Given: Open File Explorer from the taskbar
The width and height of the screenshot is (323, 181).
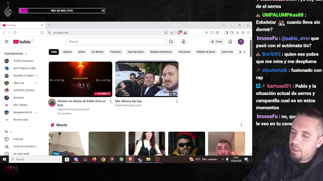Looking at the screenshot, I should point(148,159).
